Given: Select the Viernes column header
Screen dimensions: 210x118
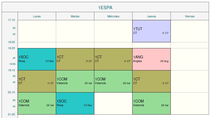Looking at the screenshot, I should (190, 16).
